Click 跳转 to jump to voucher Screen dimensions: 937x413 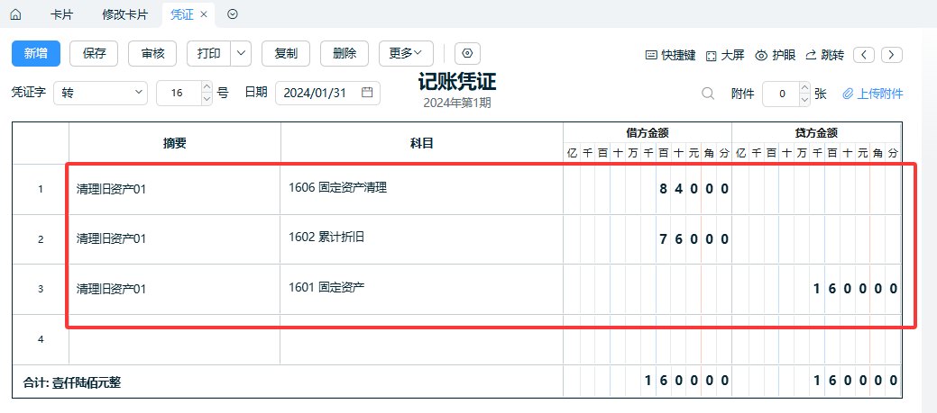point(824,55)
